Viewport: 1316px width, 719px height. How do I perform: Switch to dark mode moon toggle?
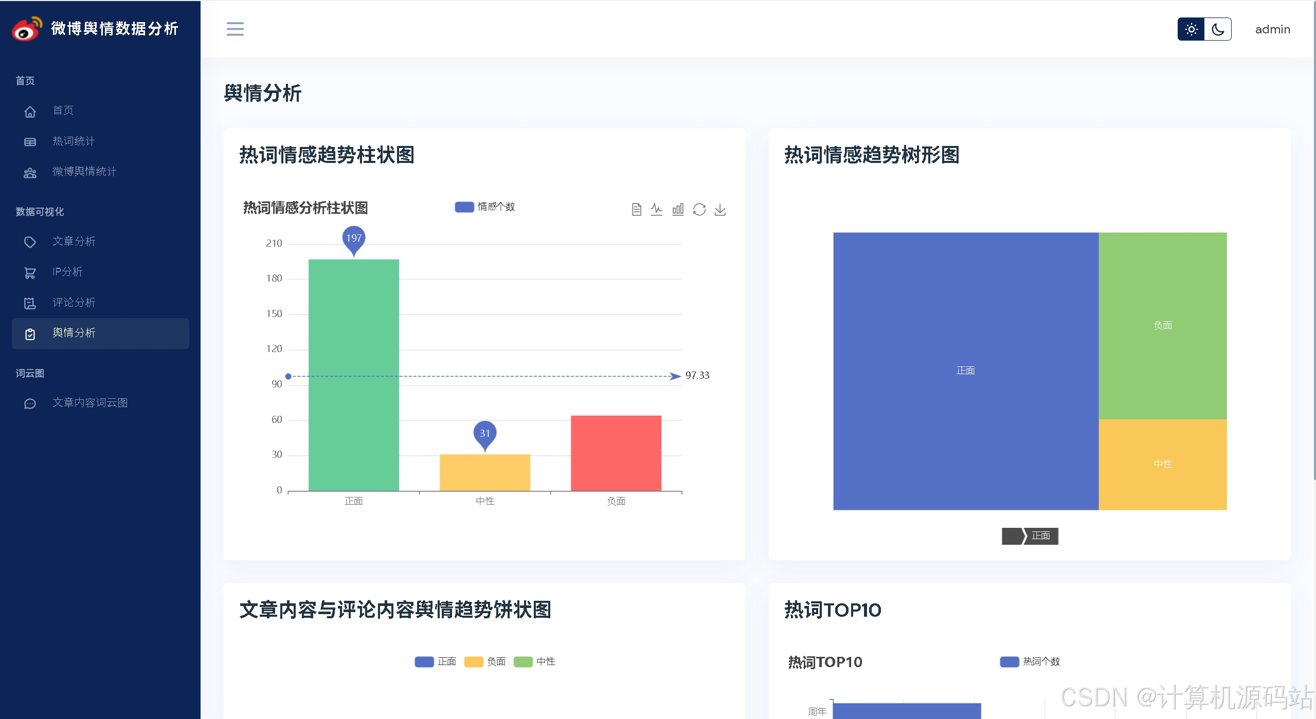pos(1217,29)
